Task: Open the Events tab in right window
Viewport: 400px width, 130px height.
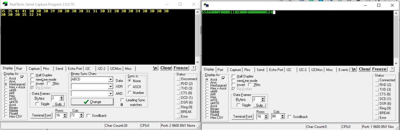Action: click(343, 70)
